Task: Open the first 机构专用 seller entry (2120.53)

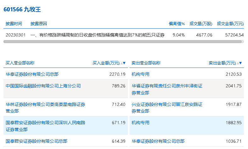Action: pyautogui.click(x=141, y=74)
